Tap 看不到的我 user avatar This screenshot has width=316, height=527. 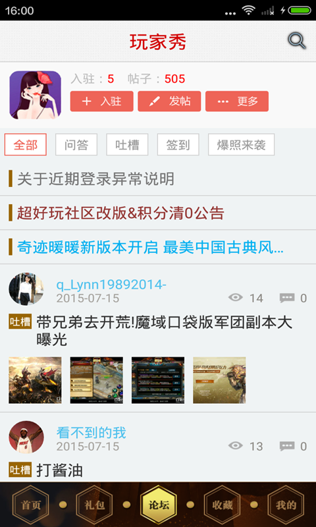tap(26, 437)
